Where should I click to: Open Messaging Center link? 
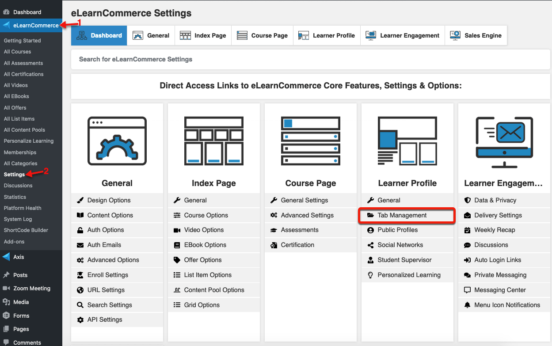click(x=504, y=290)
